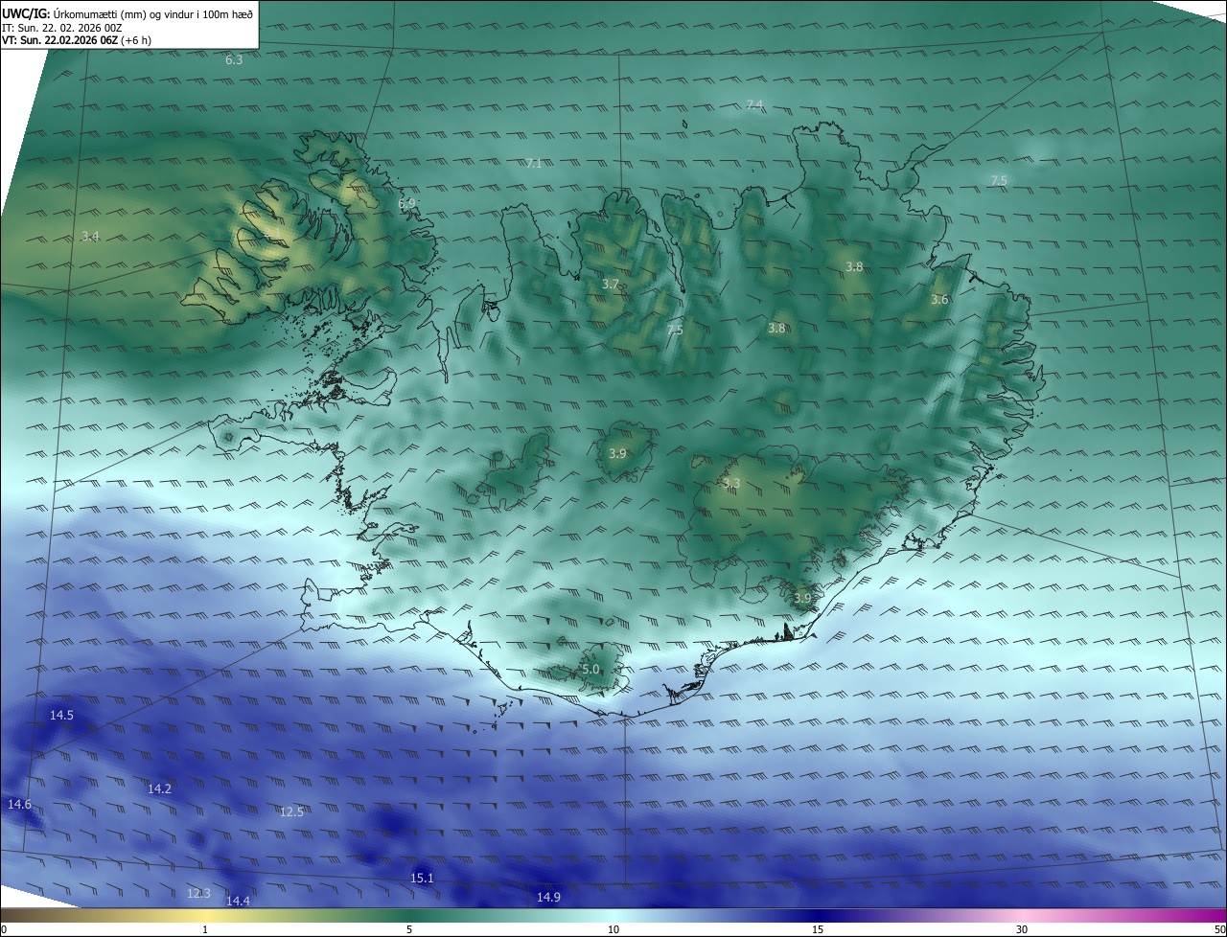Click the color scale tick label 30
Viewport: 1227px width, 937px height.
click(x=1022, y=930)
